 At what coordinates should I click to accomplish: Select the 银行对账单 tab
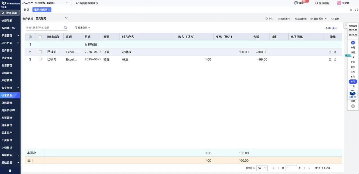click(41, 10)
